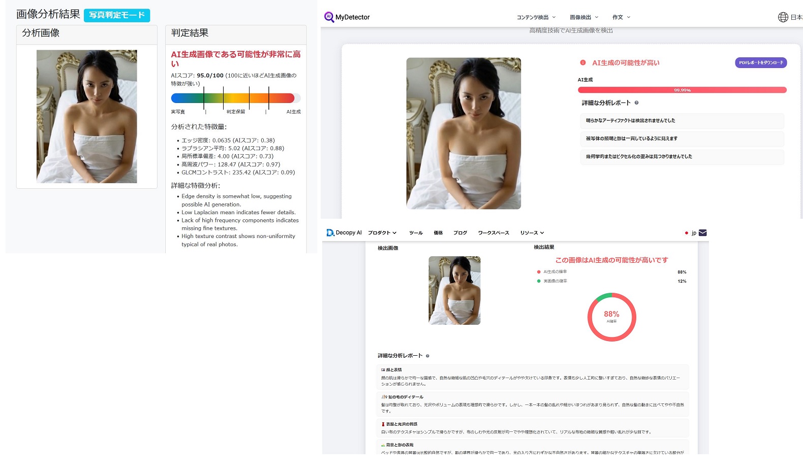Click help icon beside Decopy 詳細な分析レポート
Viewport: 803px width, 475px height.
[x=427, y=356]
